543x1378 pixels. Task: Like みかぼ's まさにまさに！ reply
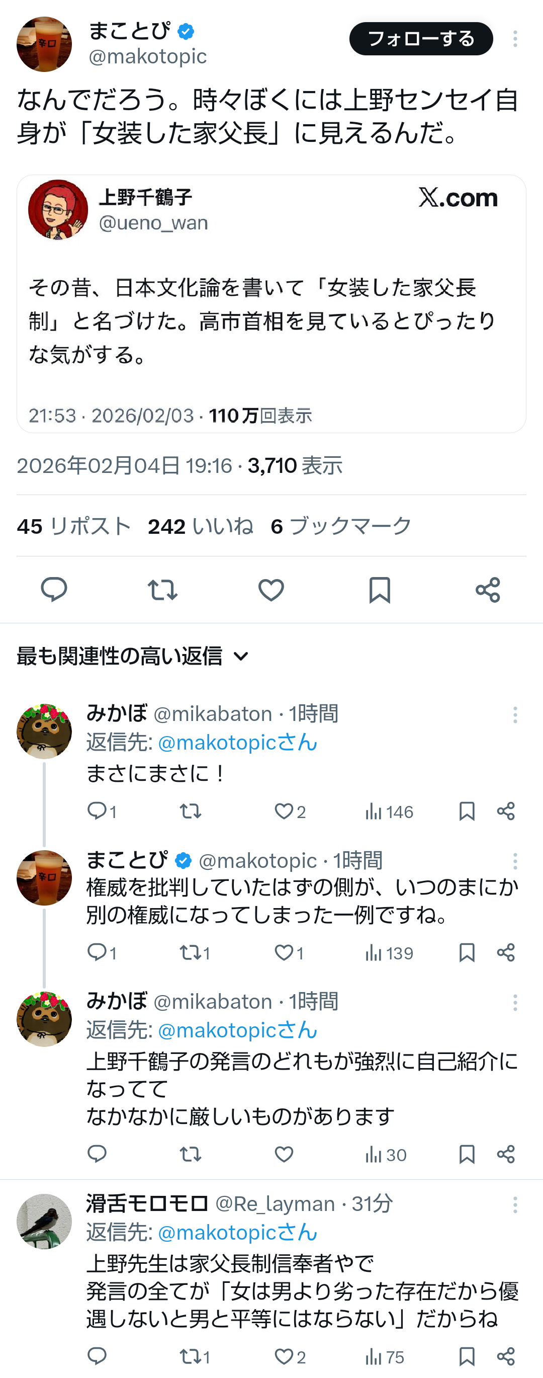click(x=284, y=812)
